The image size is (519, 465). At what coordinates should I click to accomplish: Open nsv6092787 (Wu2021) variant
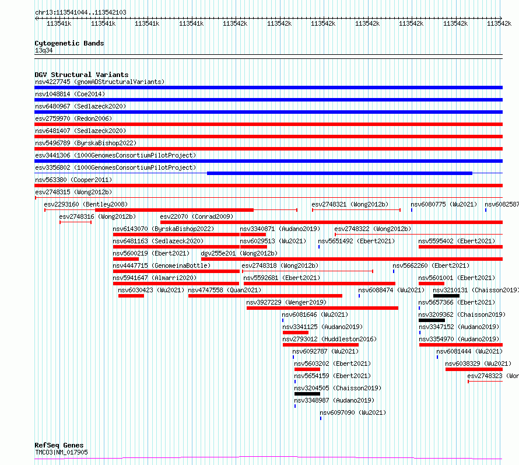coord(325,351)
